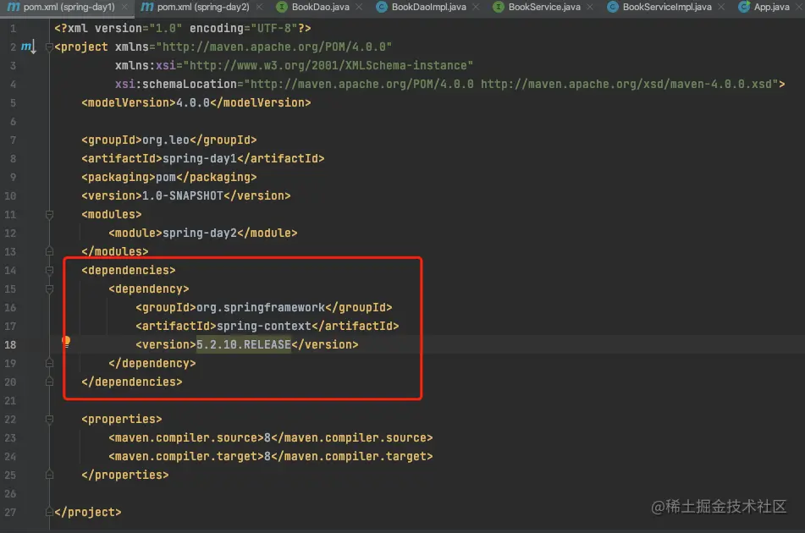
Task: Click the XMLSchema-instance URL on line 3
Action: point(328,65)
